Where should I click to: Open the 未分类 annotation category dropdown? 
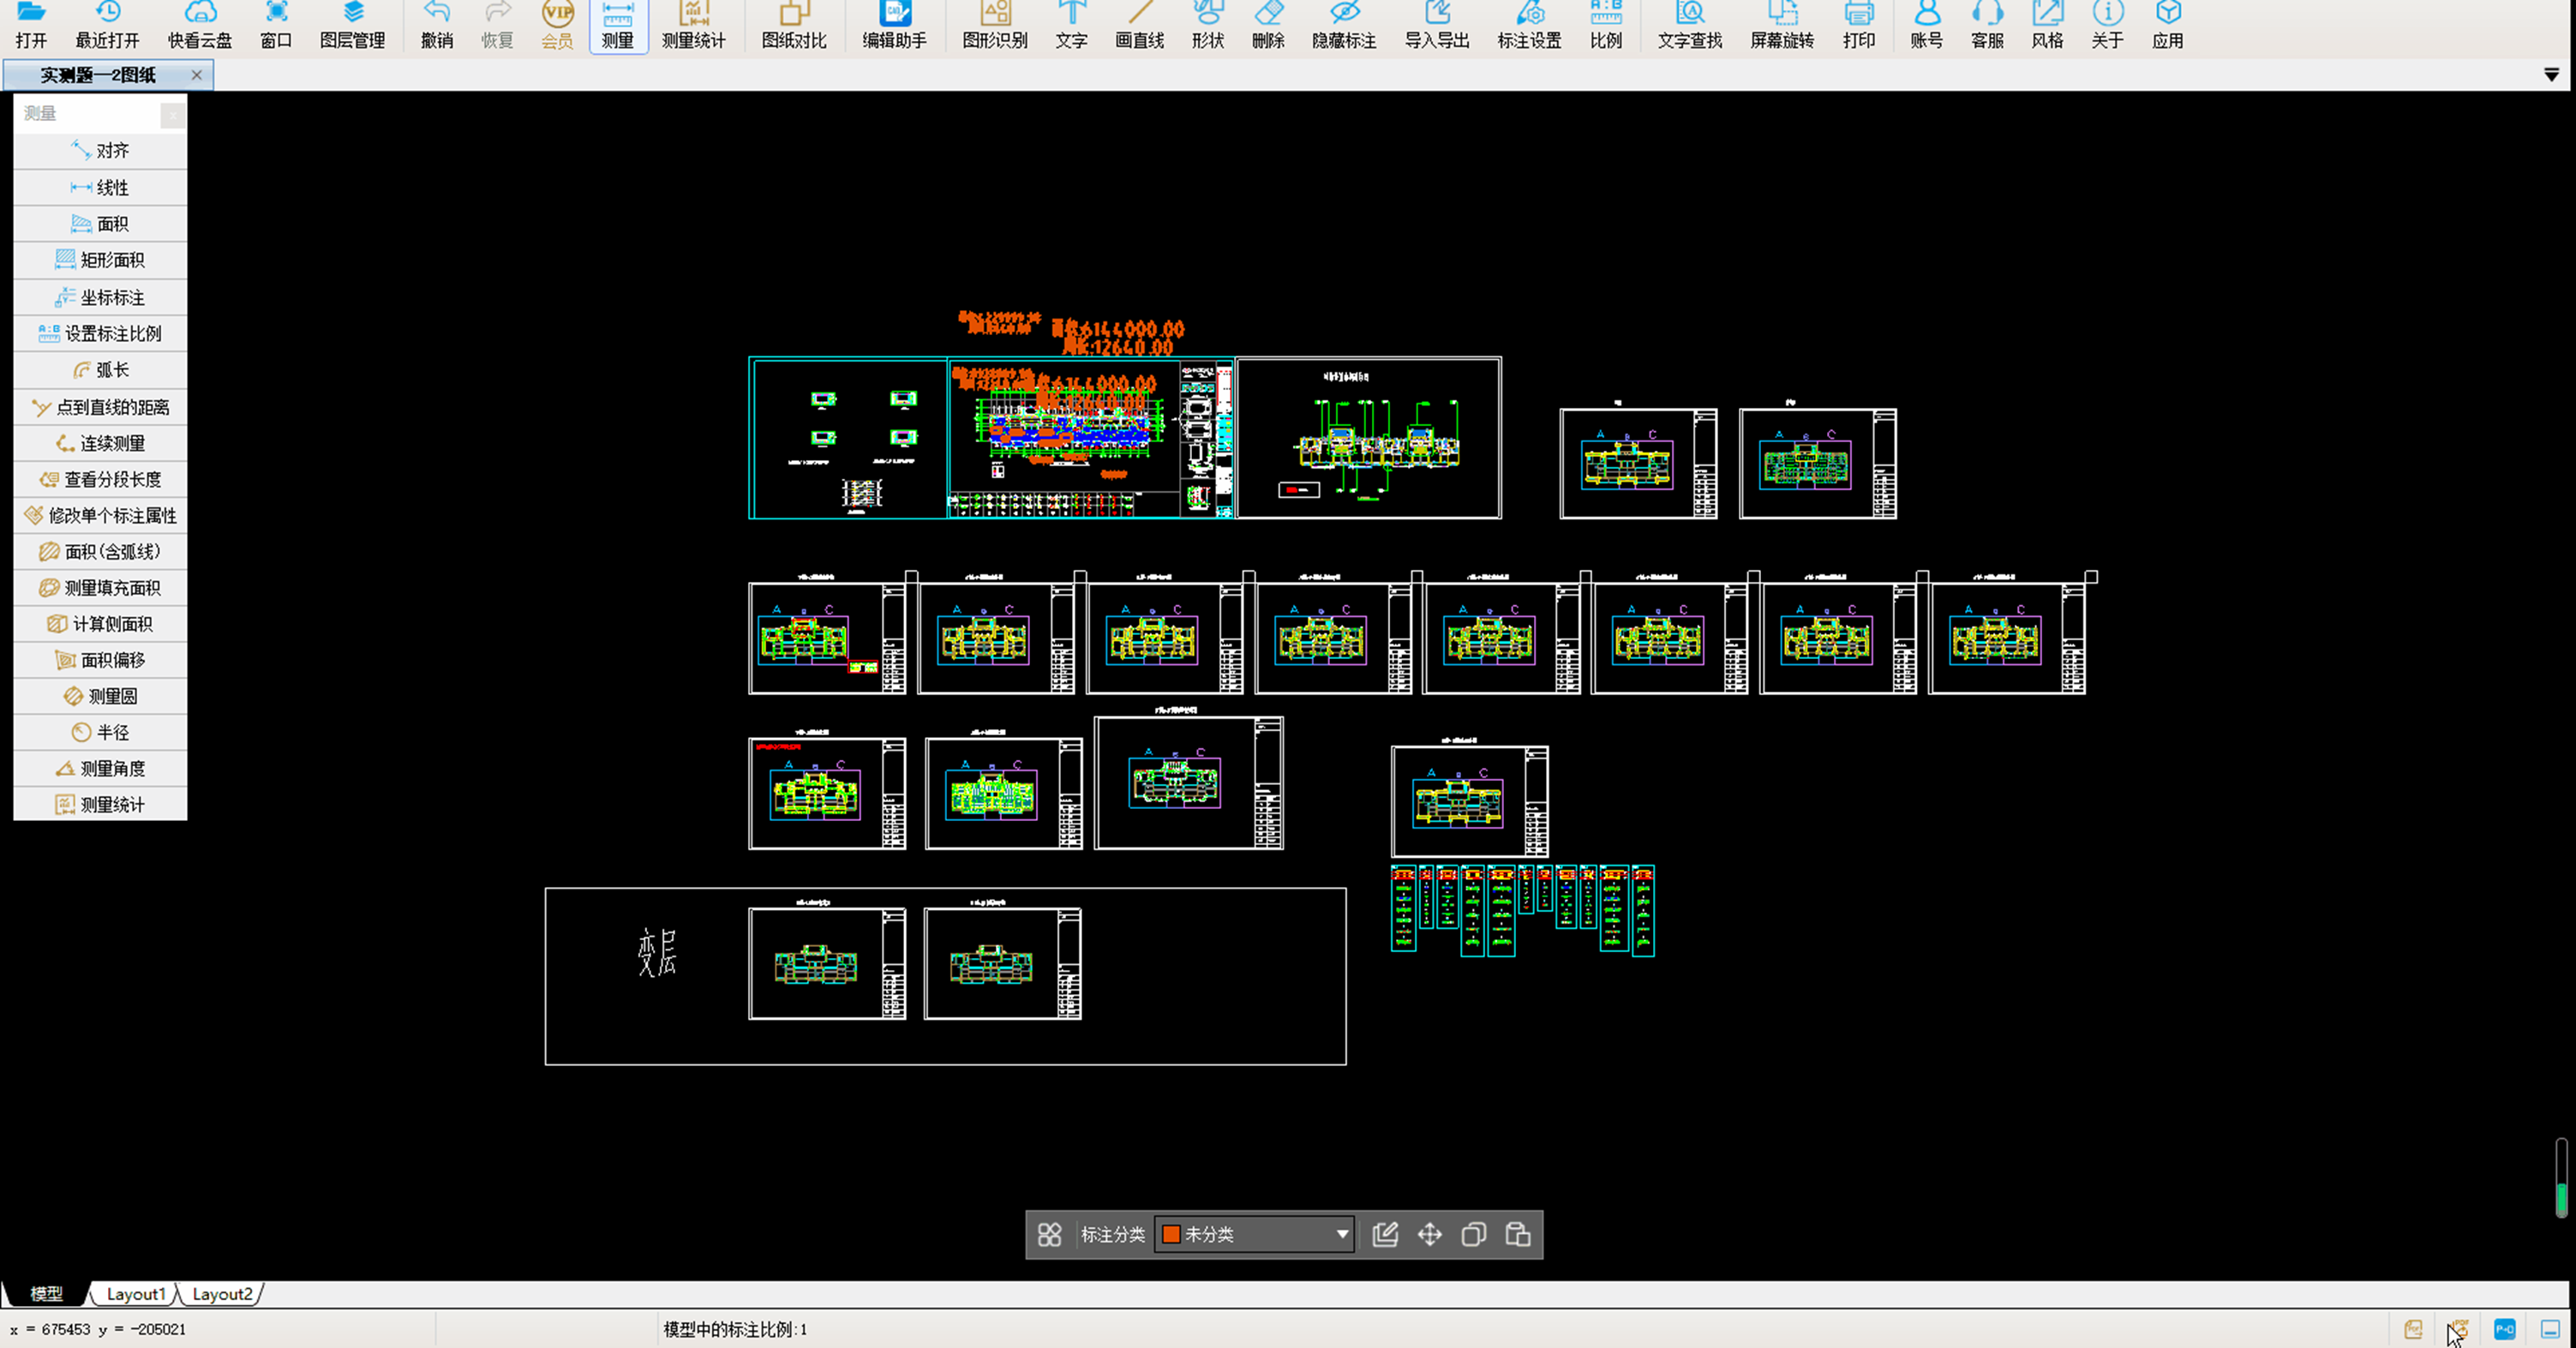click(1342, 1234)
